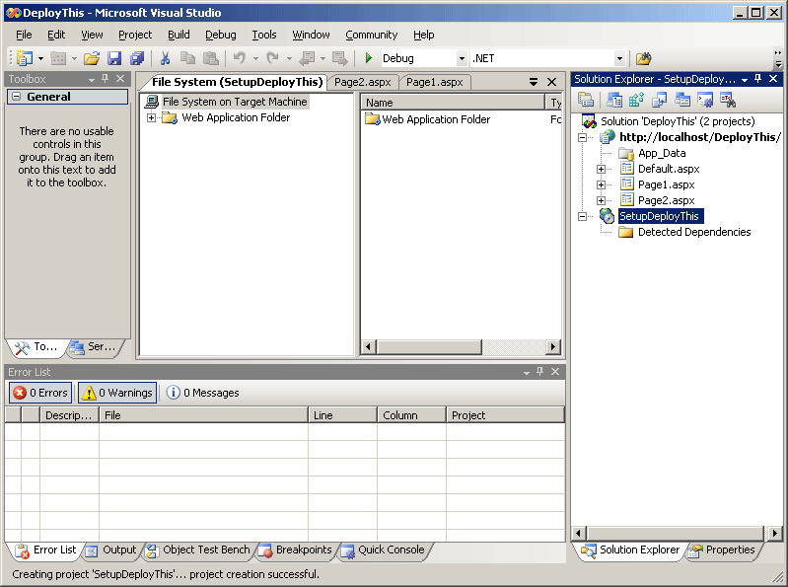This screenshot has width=788, height=587.
Task: Collapse the SetupDeployThis project node
Action: click(582, 217)
